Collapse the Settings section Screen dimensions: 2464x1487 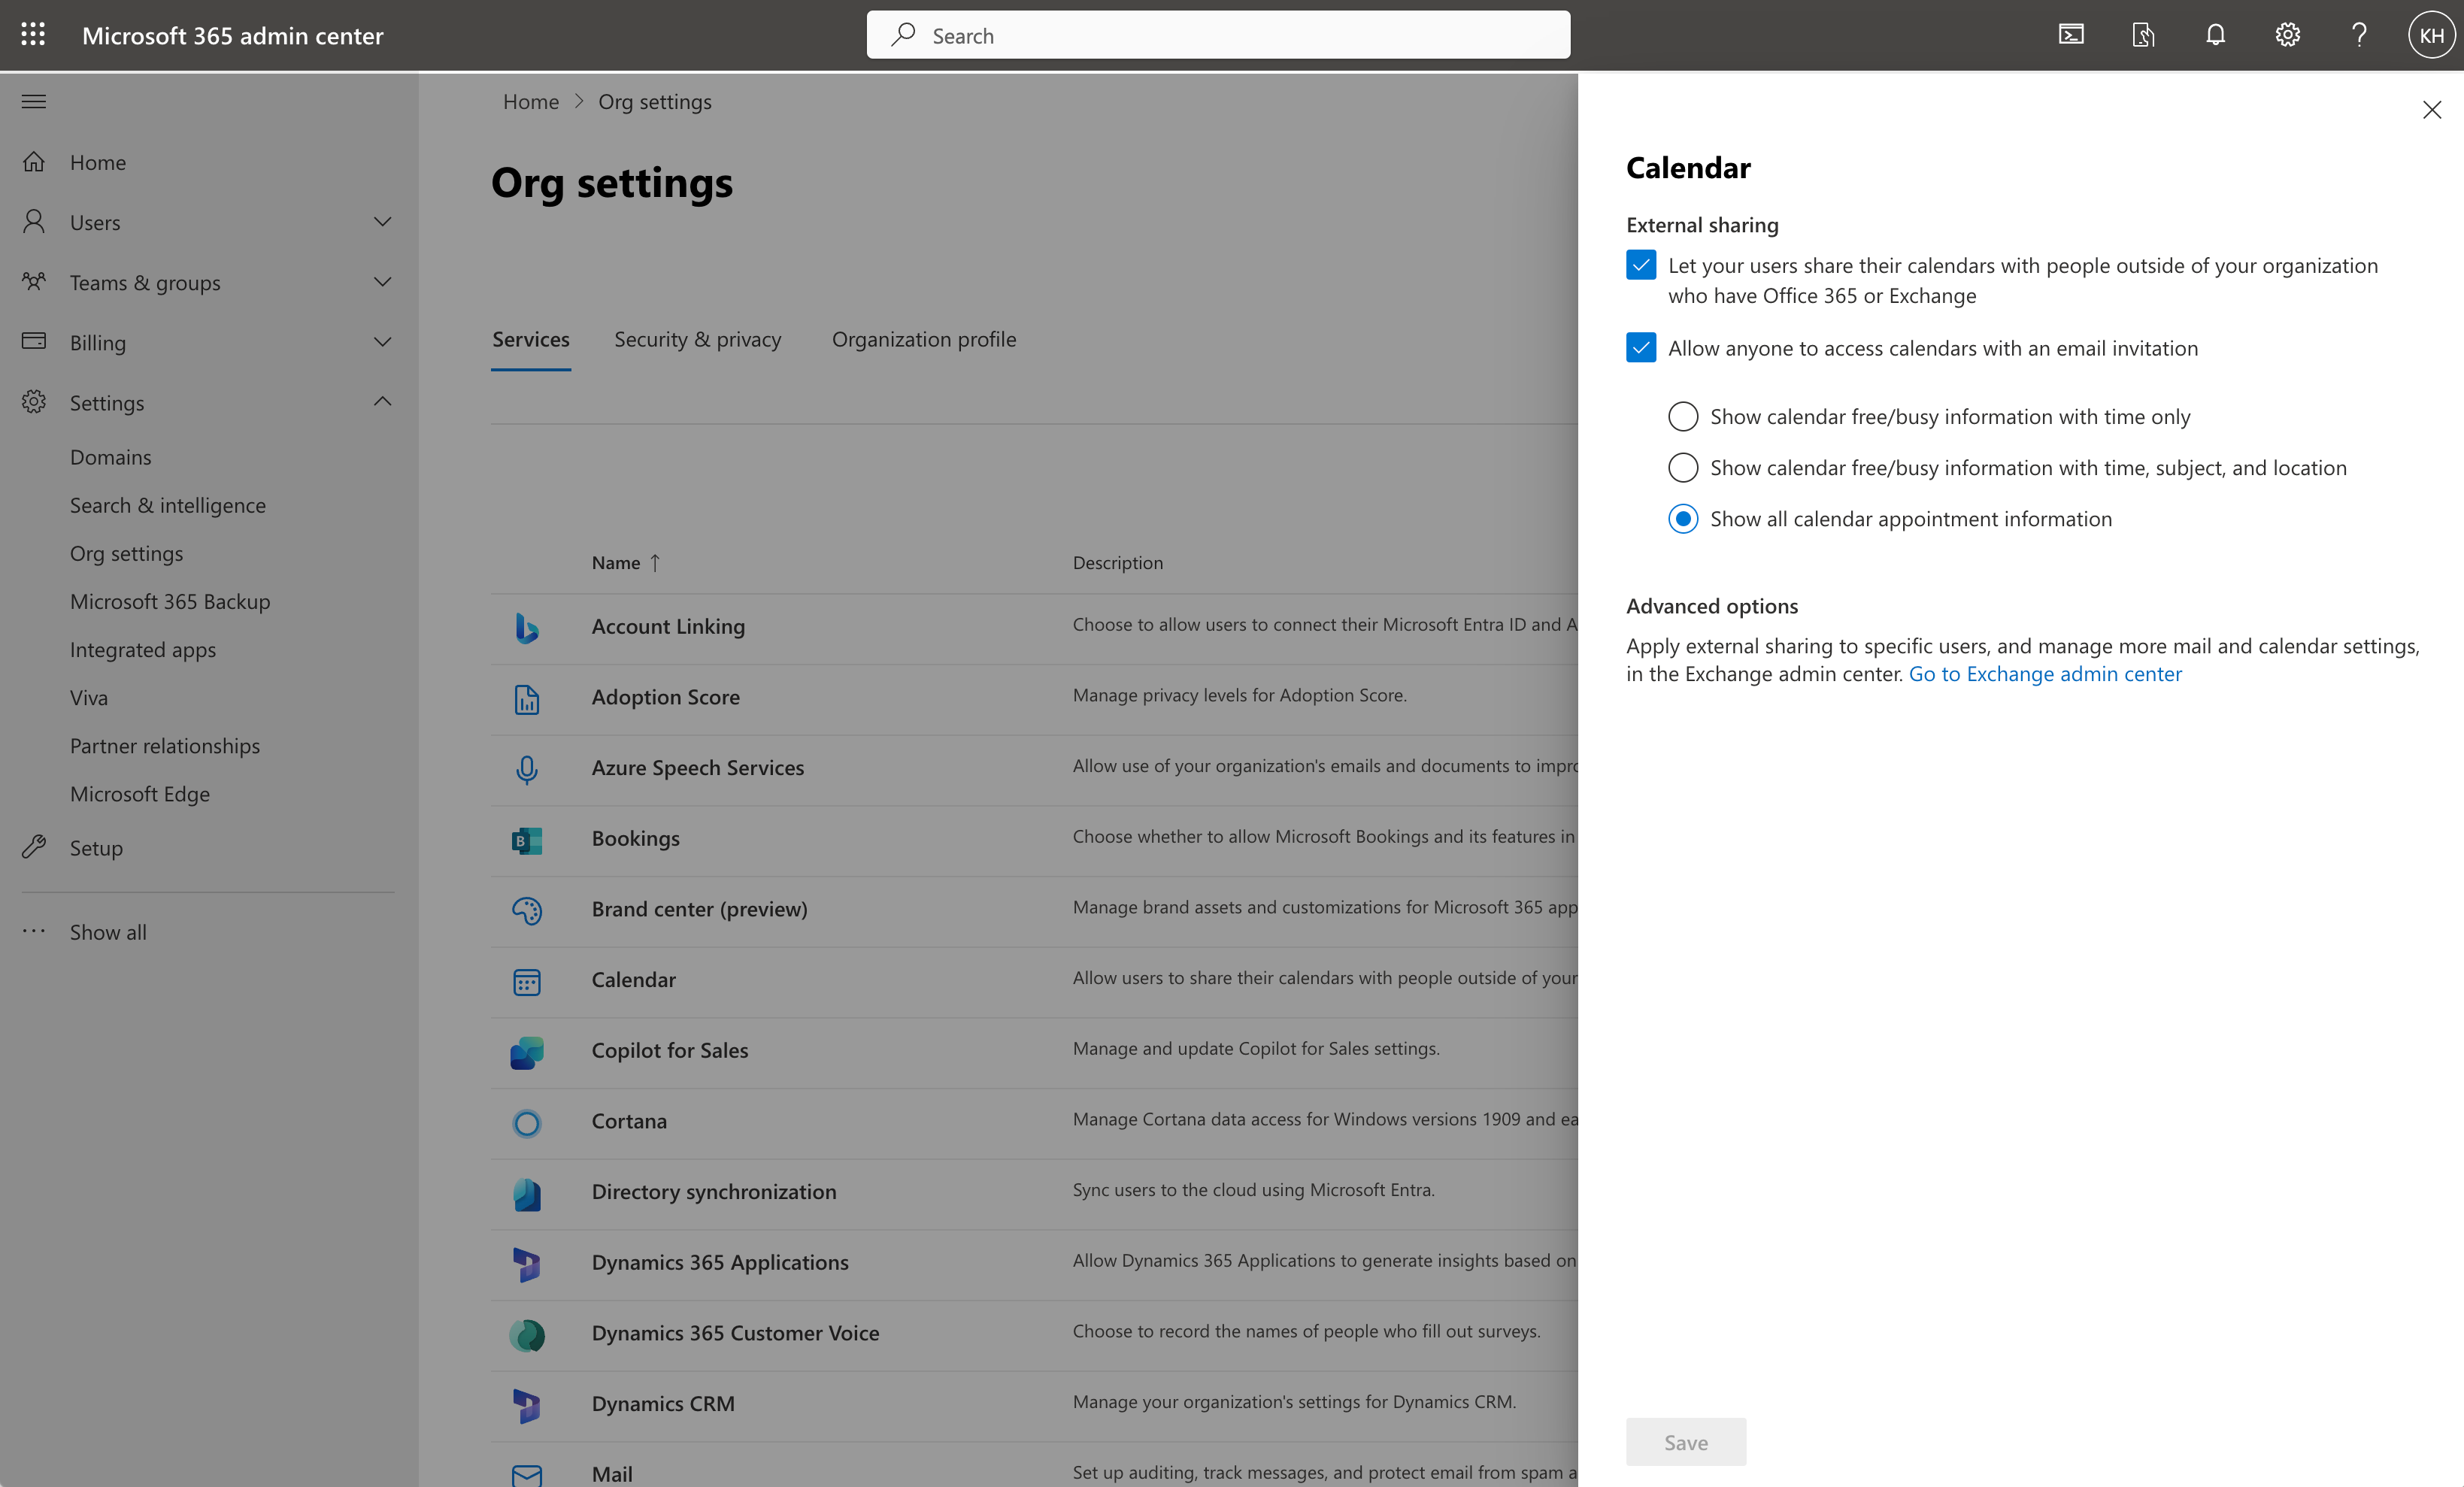click(381, 401)
